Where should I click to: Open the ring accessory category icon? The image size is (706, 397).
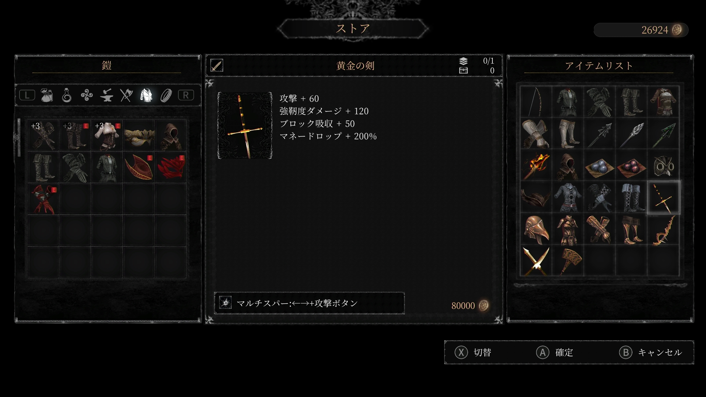coord(166,96)
